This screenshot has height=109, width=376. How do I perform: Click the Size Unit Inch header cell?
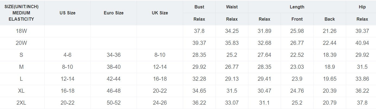tap(21, 13)
